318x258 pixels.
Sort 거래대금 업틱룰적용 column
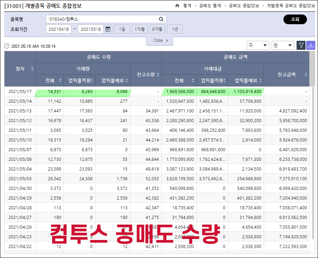pos(225,80)
